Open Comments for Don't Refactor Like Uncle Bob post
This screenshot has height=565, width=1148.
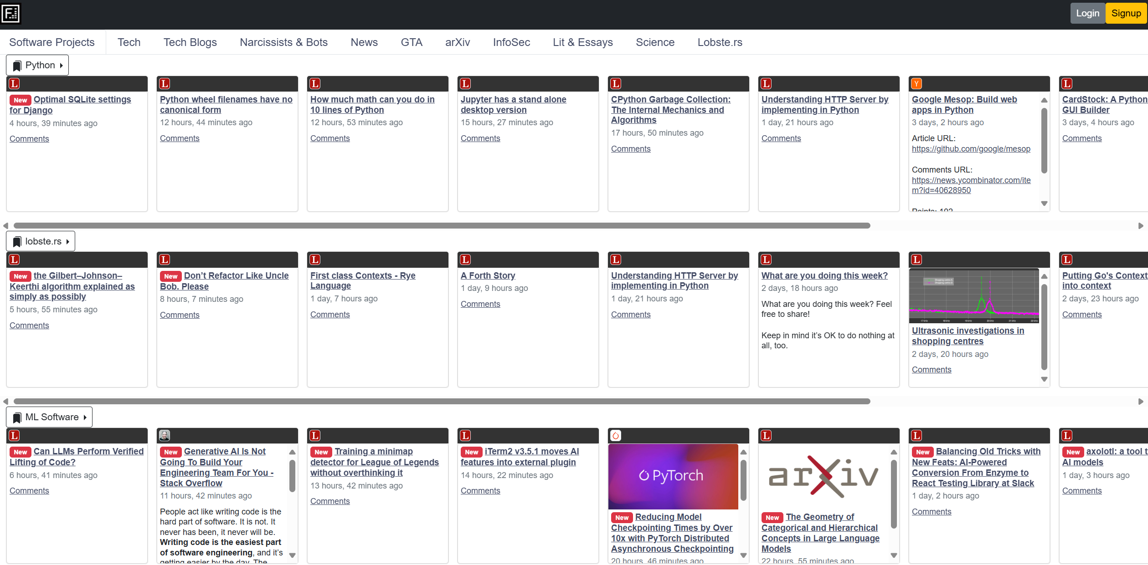(x=180, y=314)
